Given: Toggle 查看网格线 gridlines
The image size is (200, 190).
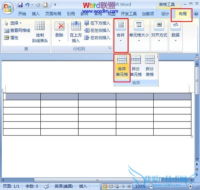Looking at the screenshot, I should click(x=17, y=30).
